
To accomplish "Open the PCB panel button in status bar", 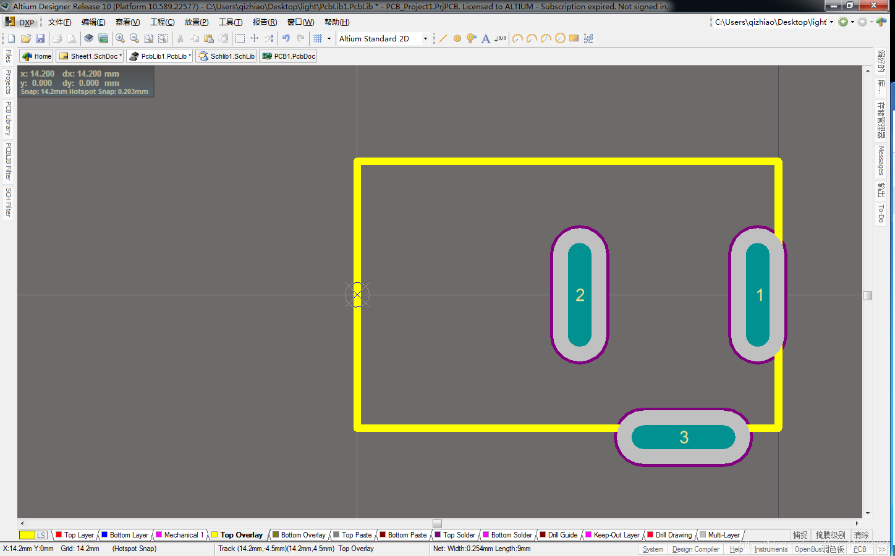I will [x=860, y=549].
